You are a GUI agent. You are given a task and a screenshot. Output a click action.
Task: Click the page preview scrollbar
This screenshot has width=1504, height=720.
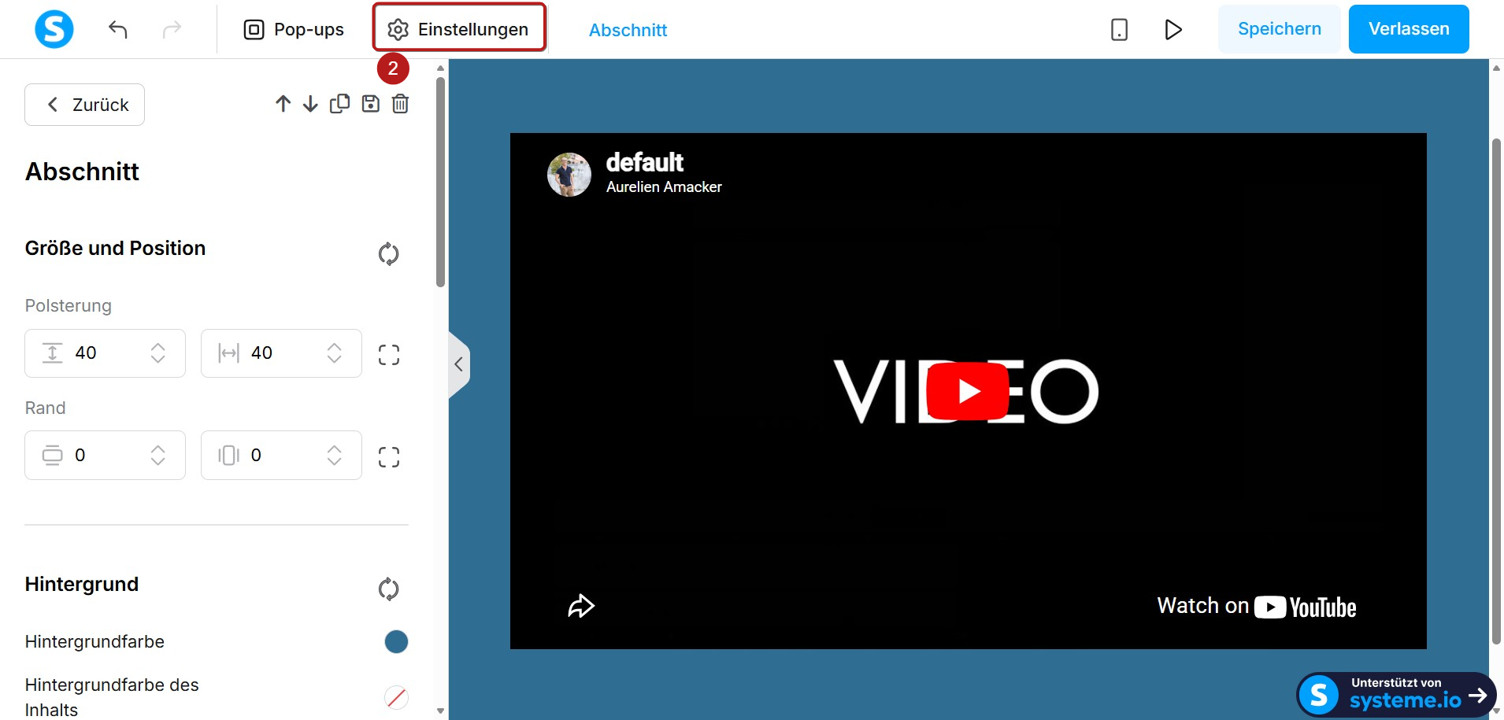(1496, 392)
